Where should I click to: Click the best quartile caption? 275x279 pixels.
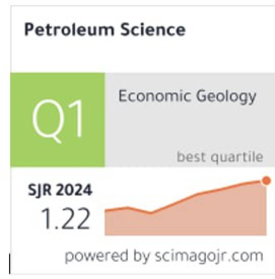click(219, 157)
